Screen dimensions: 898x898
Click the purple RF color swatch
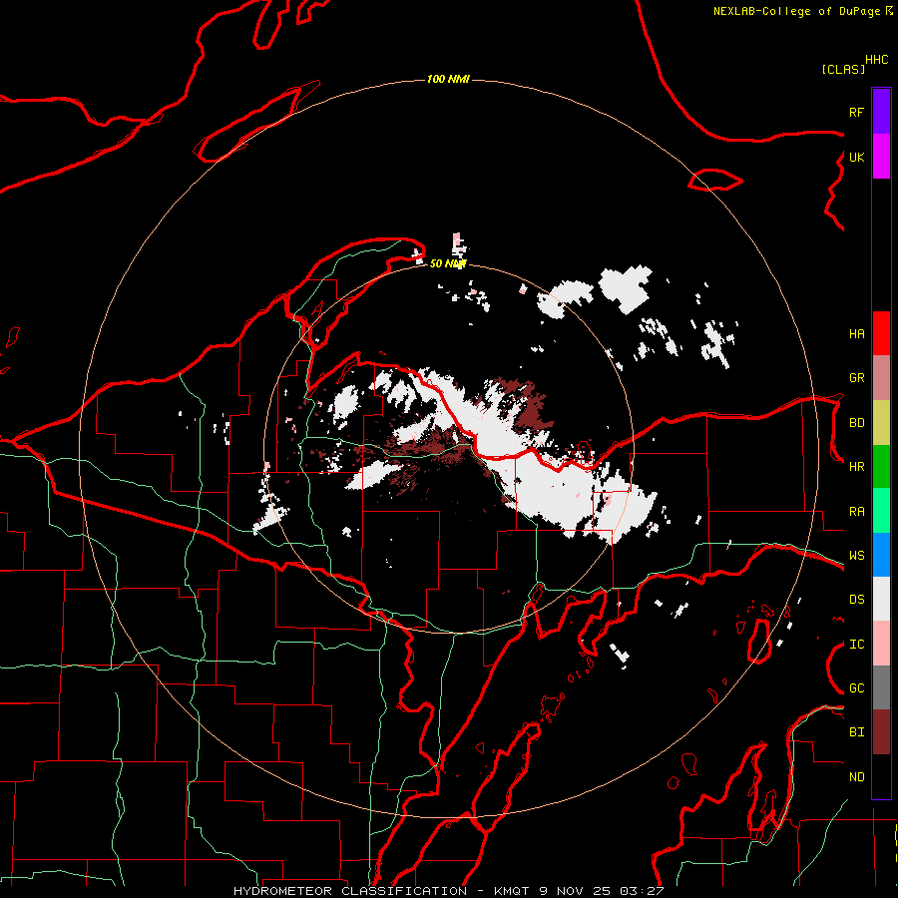coord(881,112)
